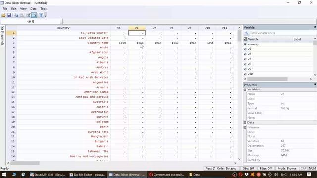Click the Filter observations funnel icon

41,15
